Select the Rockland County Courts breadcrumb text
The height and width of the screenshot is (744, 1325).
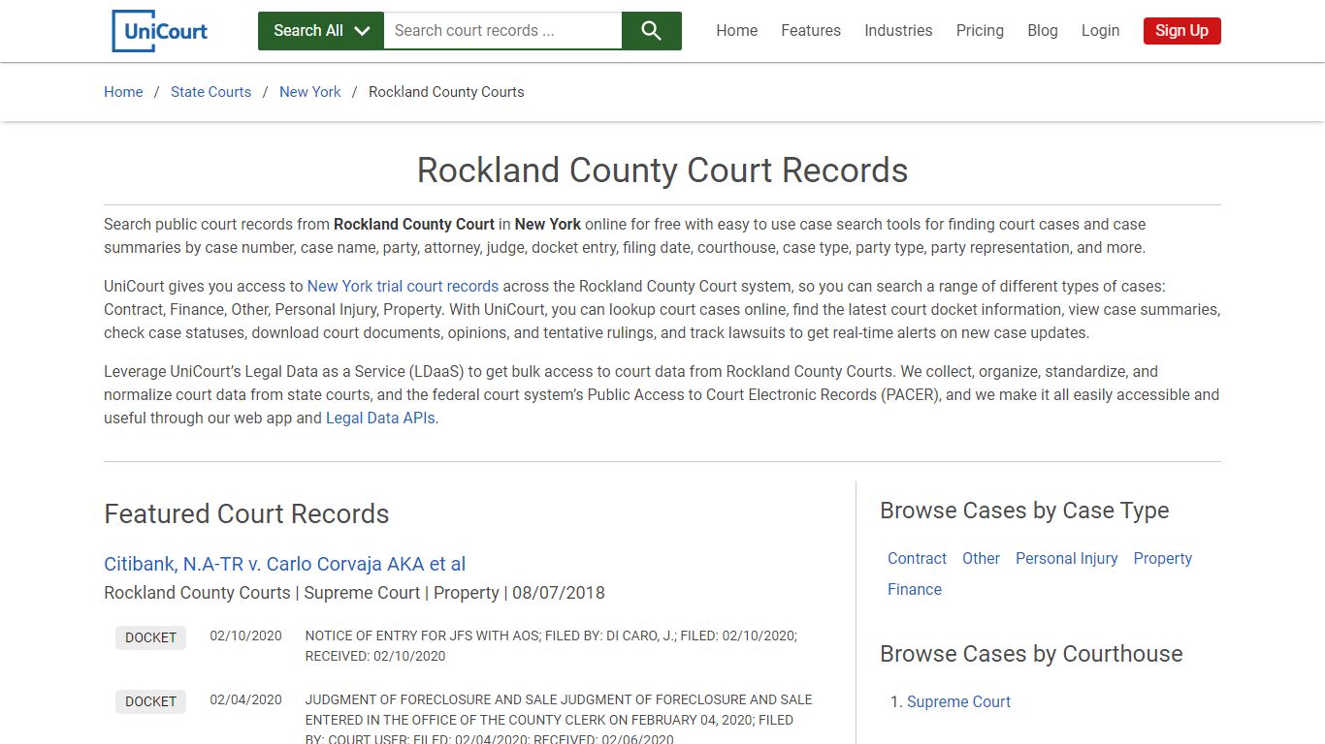coord(446,92)
